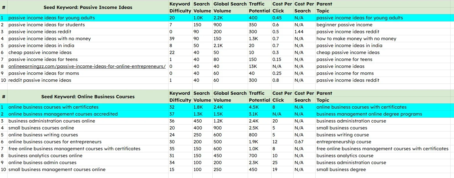Click the 'beginner passive income' parent topic
This screenshot has width=454, height=178.
coord(344,25)
